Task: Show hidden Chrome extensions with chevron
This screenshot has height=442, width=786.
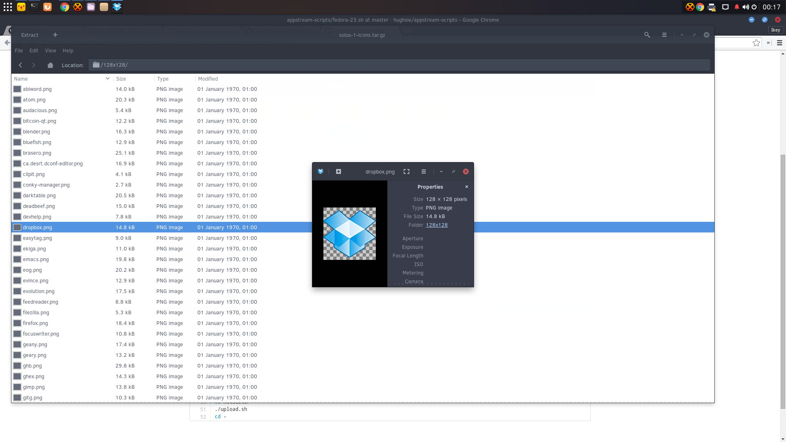Action: tap(768, 43)
